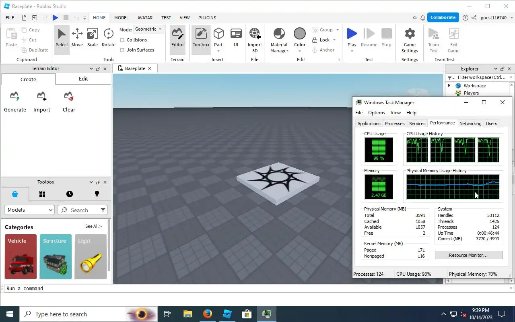Open Firefox from the taskbar

[208, 314]
